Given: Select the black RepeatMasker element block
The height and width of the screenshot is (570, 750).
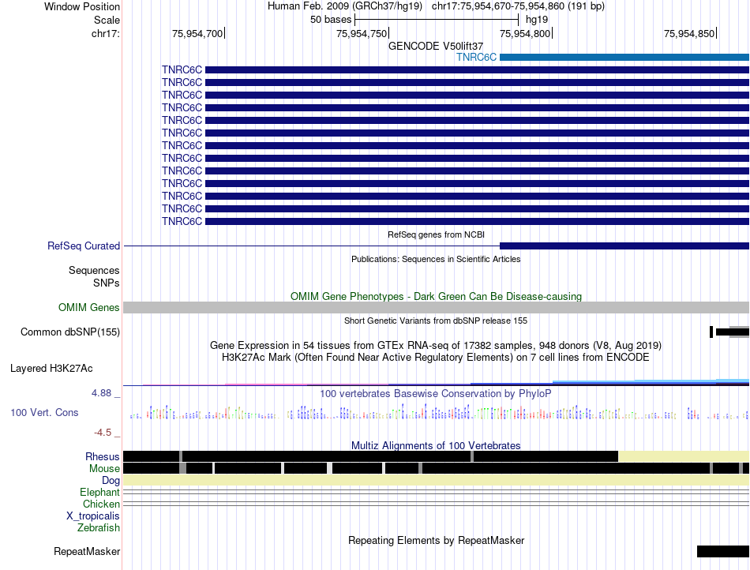Looking at the screenshot, I should coord(722,551).
